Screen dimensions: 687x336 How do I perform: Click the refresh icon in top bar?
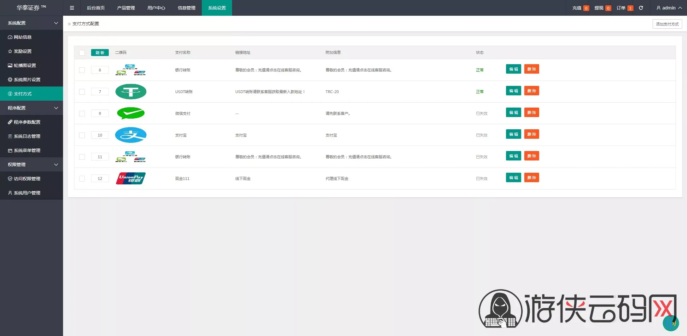click(641, 8)
